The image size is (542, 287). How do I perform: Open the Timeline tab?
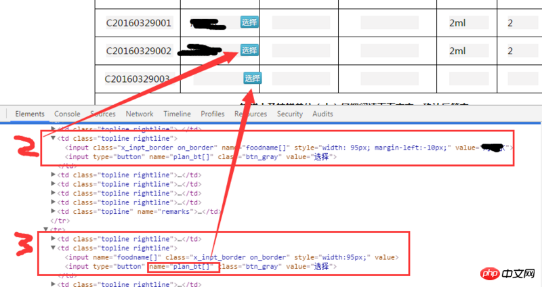point(177,114)
